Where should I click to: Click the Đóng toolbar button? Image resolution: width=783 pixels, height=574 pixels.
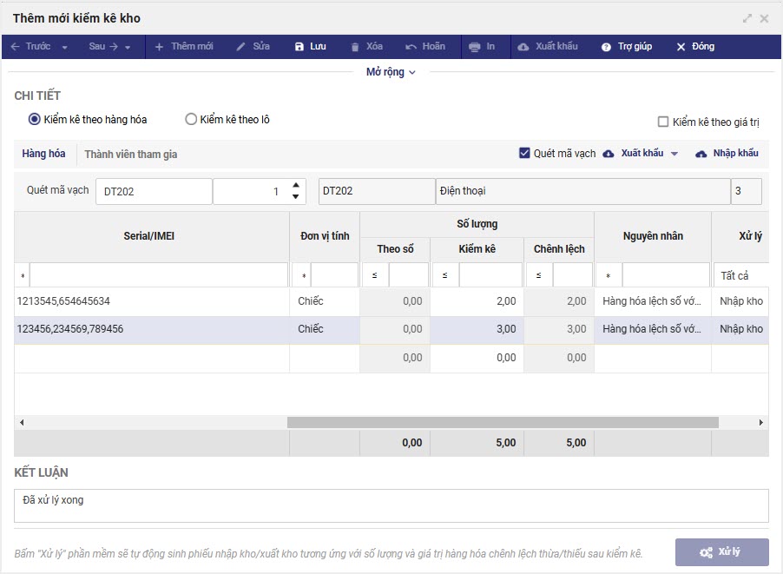point(694,47)
